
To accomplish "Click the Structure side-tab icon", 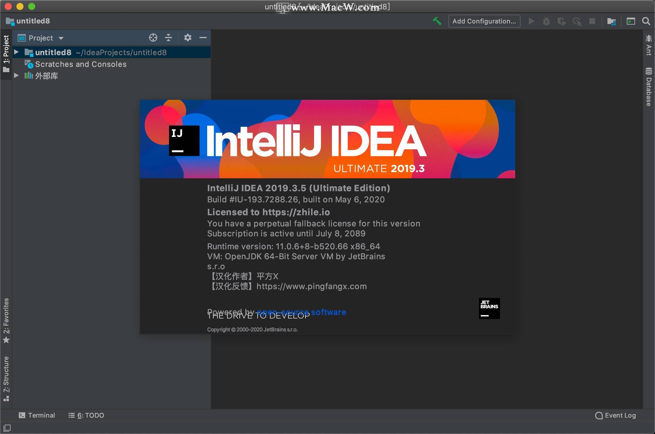I will (x=6, y=399).
